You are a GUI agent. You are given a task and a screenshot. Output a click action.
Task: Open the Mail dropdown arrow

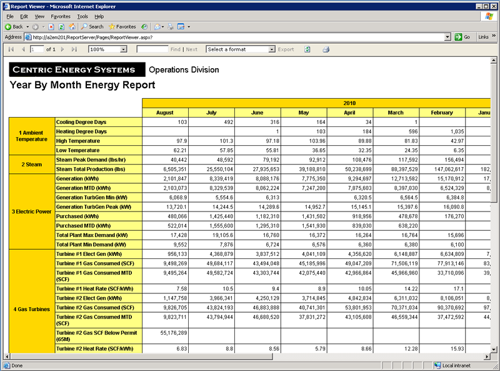[162, 26]
